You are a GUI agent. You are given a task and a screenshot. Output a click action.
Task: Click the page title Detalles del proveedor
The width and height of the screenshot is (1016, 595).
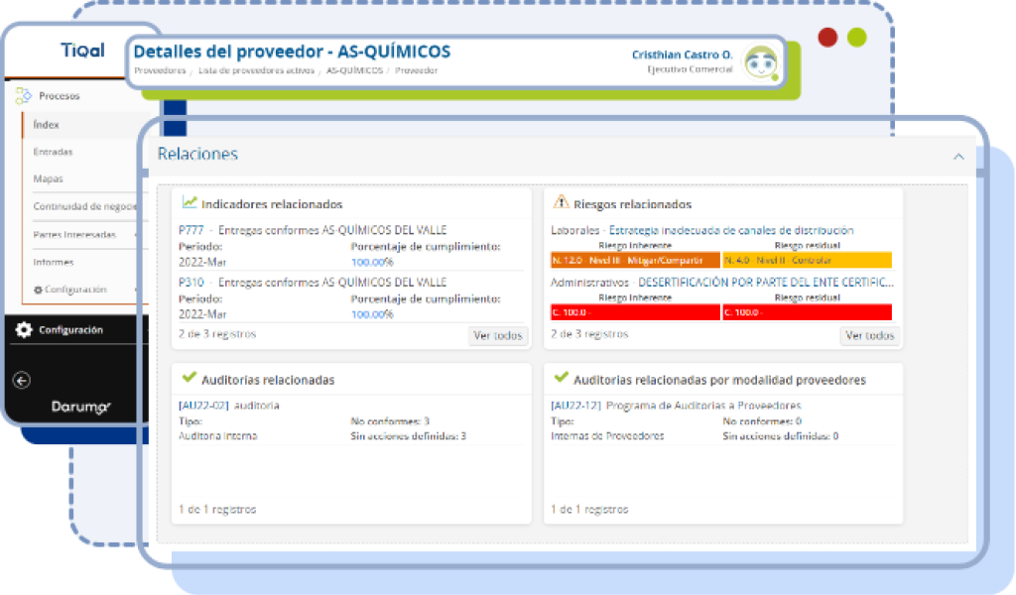(x=292, y=52)
